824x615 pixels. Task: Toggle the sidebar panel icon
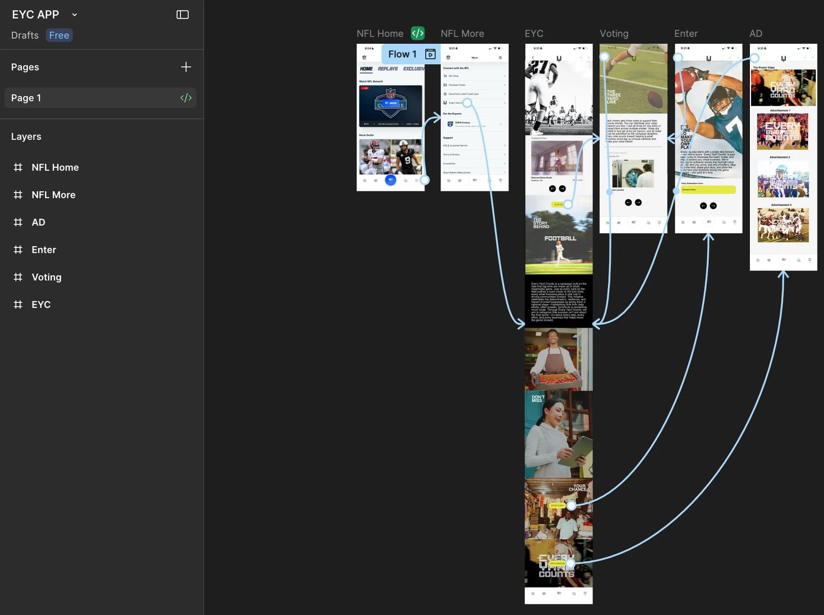pyautogui.click(x=182, y=15)
